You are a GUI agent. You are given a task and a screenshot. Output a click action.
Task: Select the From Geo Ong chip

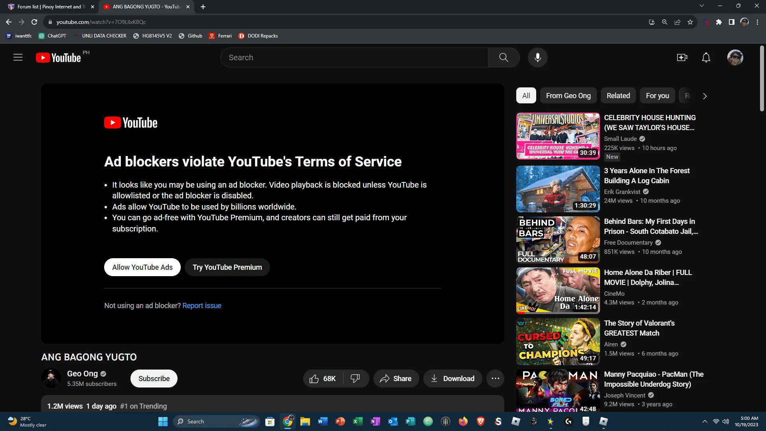[568, 96]
